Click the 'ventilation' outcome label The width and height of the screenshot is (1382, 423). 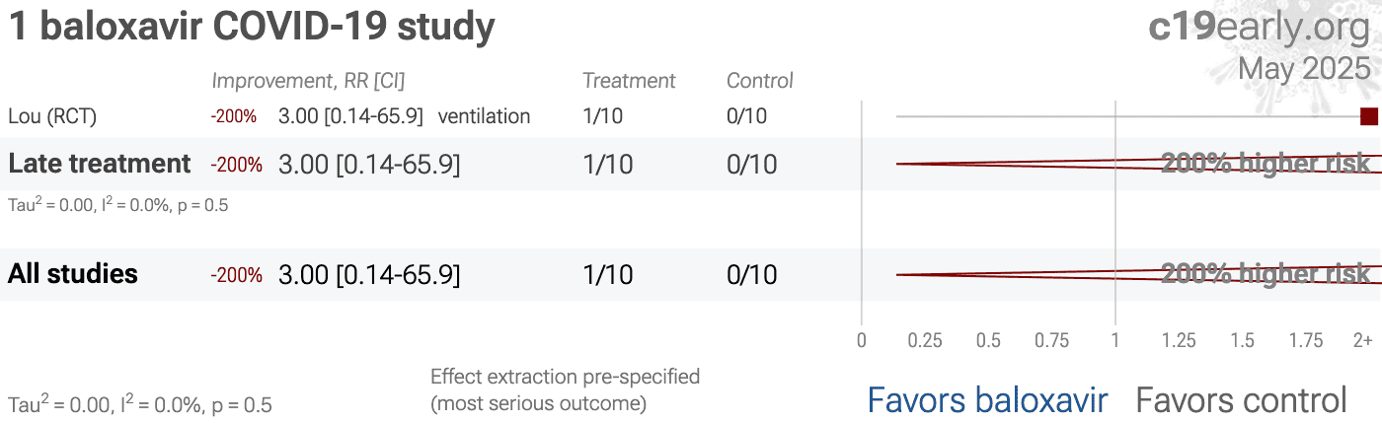484,116
